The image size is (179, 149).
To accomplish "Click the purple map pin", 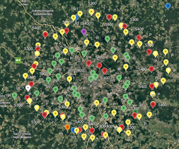I will [x=84, y=31].
